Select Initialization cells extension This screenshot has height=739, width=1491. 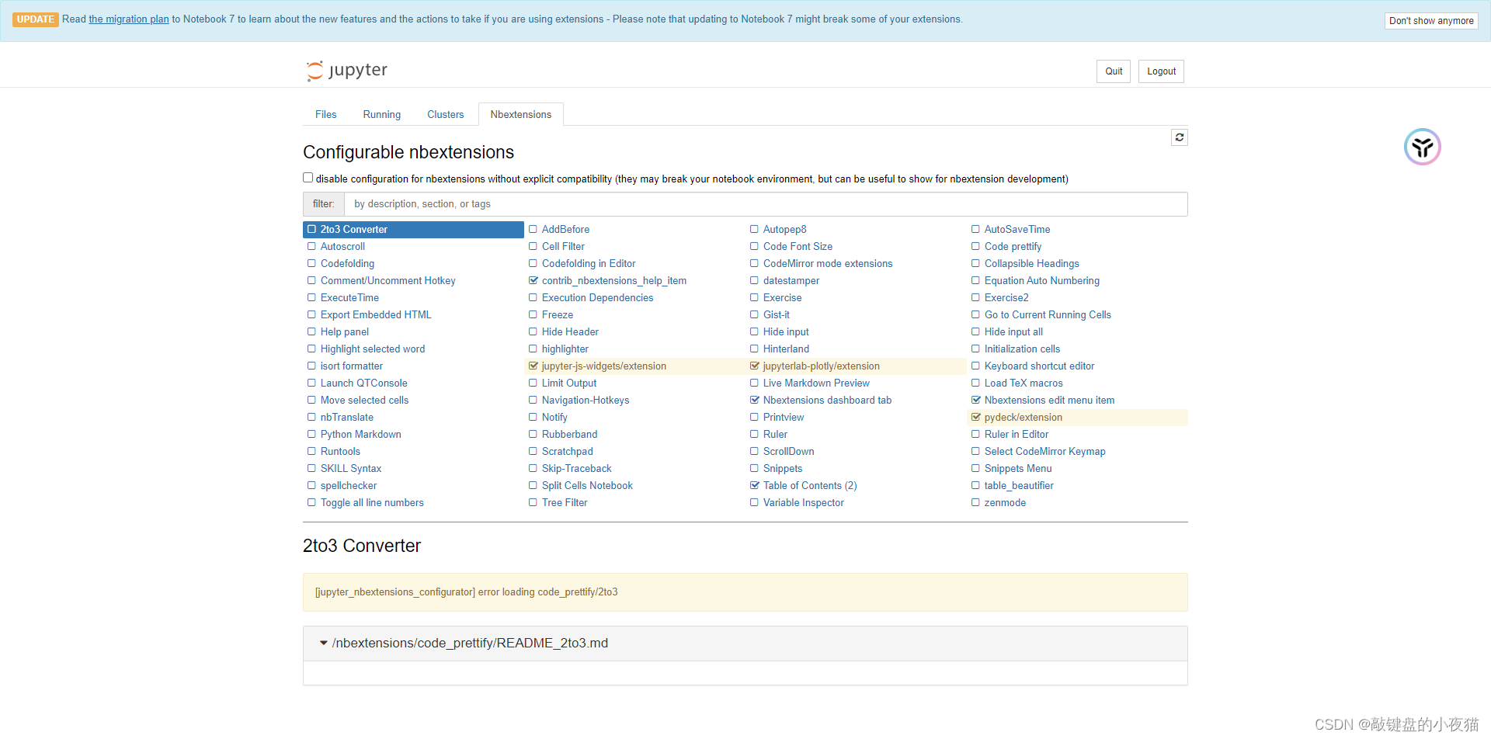(1022, 349)
